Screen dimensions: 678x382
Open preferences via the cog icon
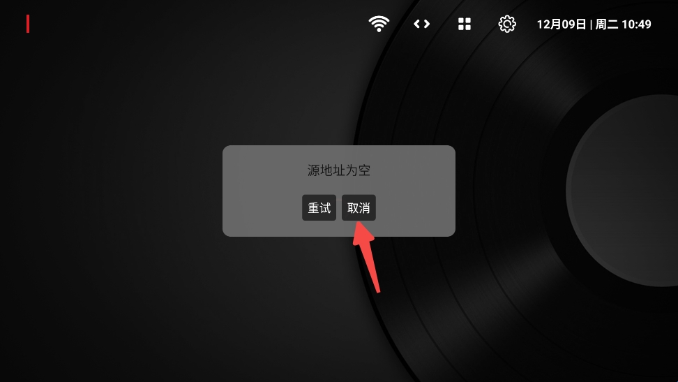pyautogui.click(x=507, y=24)
